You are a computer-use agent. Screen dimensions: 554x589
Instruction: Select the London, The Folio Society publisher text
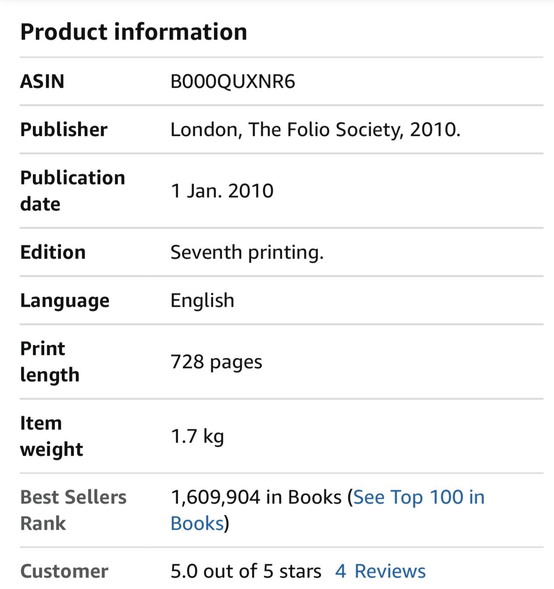point(315,130)
